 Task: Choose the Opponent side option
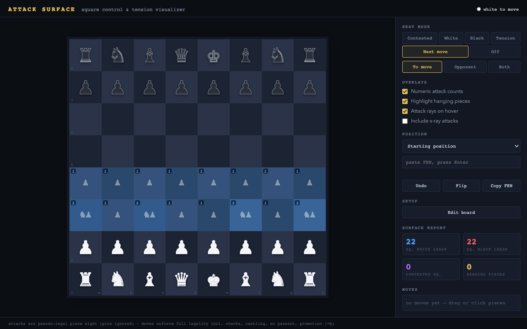(x=465, y=67)
